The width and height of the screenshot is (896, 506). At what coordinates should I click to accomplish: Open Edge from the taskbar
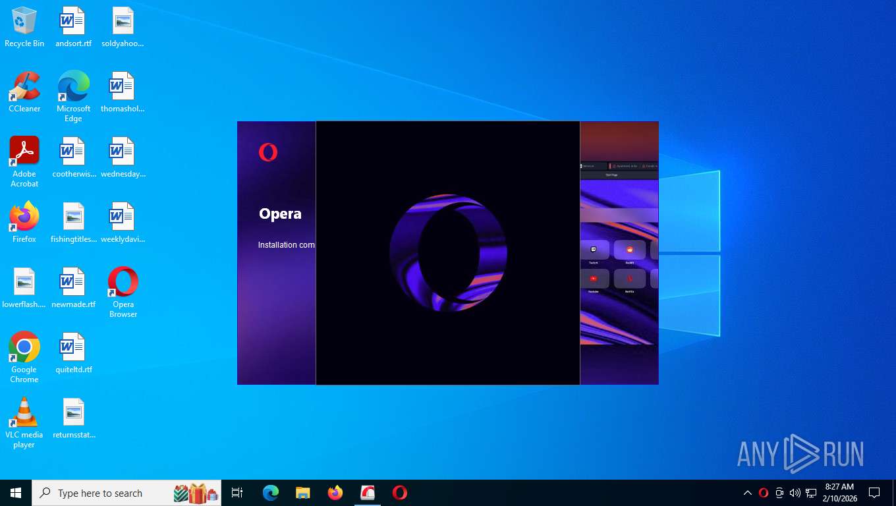click(x=271, y=493)
